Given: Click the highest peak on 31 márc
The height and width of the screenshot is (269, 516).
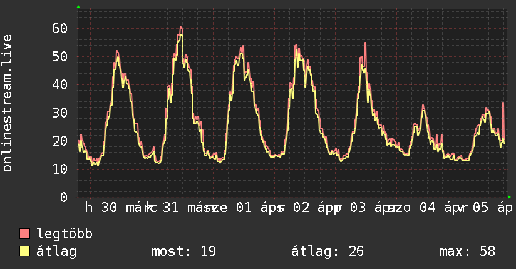Looking at the screenshot, I should (x=181, y=28).
